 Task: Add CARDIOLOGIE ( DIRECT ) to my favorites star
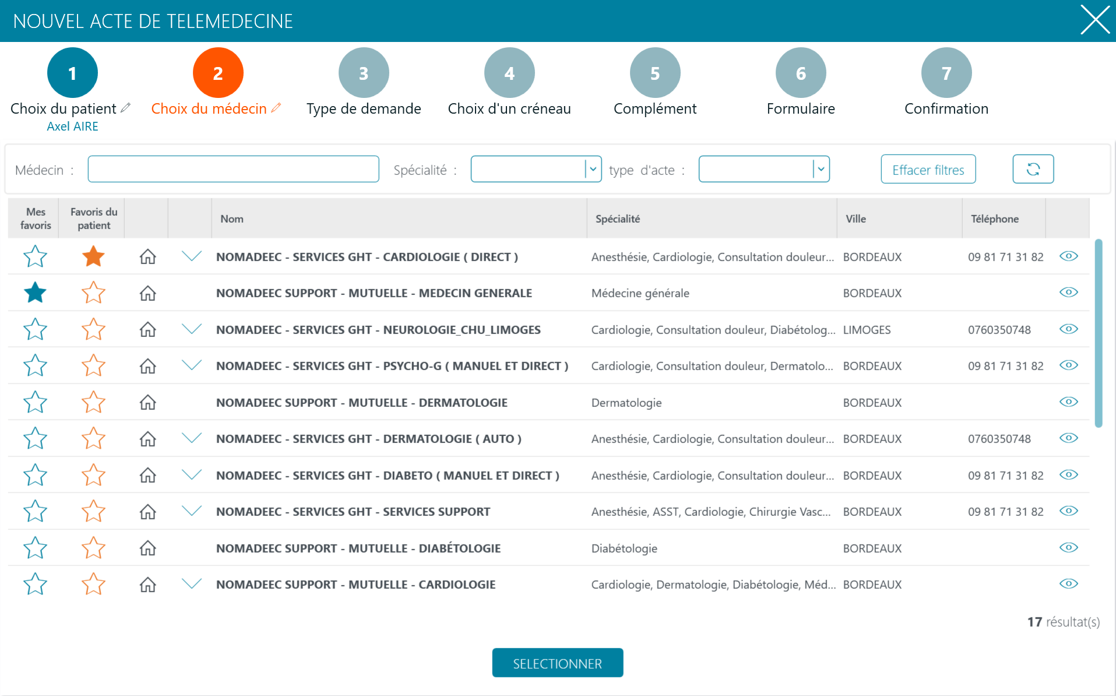(x=35, y=256)
